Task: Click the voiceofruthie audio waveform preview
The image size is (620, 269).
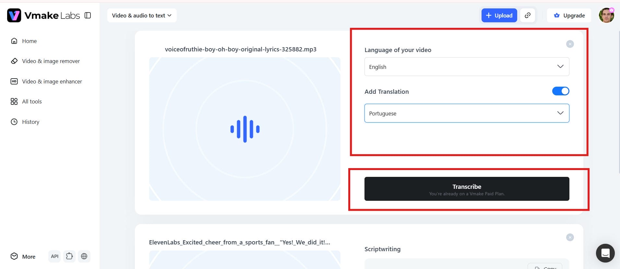Action: [x=245, y=129]
